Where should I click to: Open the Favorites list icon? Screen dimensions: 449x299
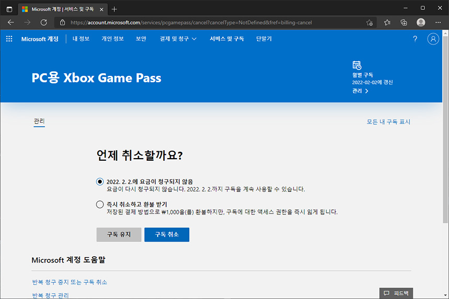(x=387, y=22)
